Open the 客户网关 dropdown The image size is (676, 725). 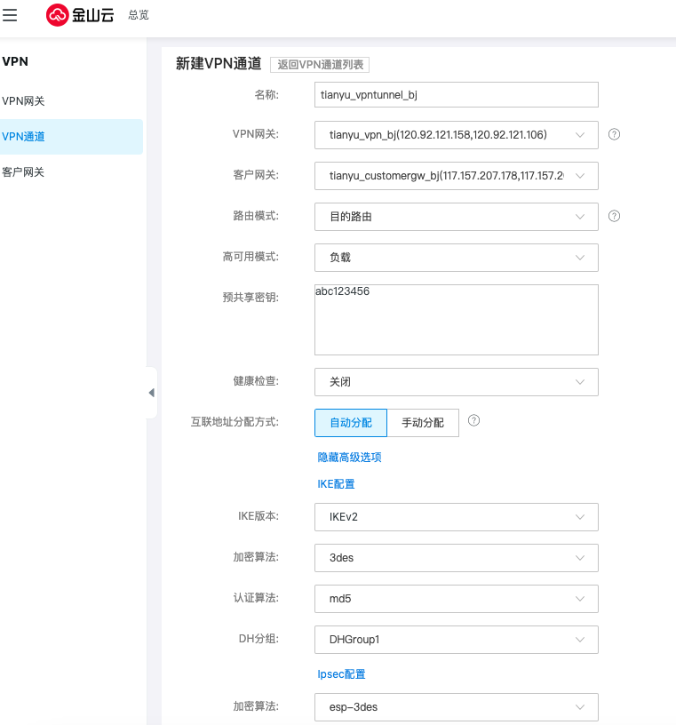tap(456, 176)
